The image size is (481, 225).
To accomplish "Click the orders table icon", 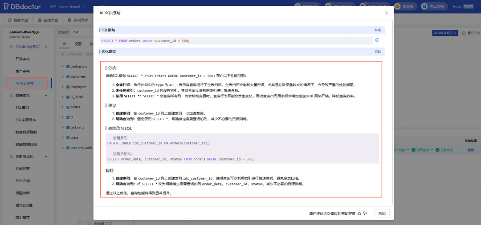I will tap(68, 107).
